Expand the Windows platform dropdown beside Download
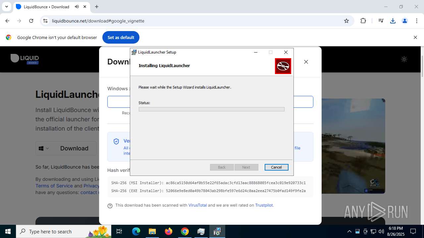This screenshot has height=238, width=424. [x=44, y=148]
